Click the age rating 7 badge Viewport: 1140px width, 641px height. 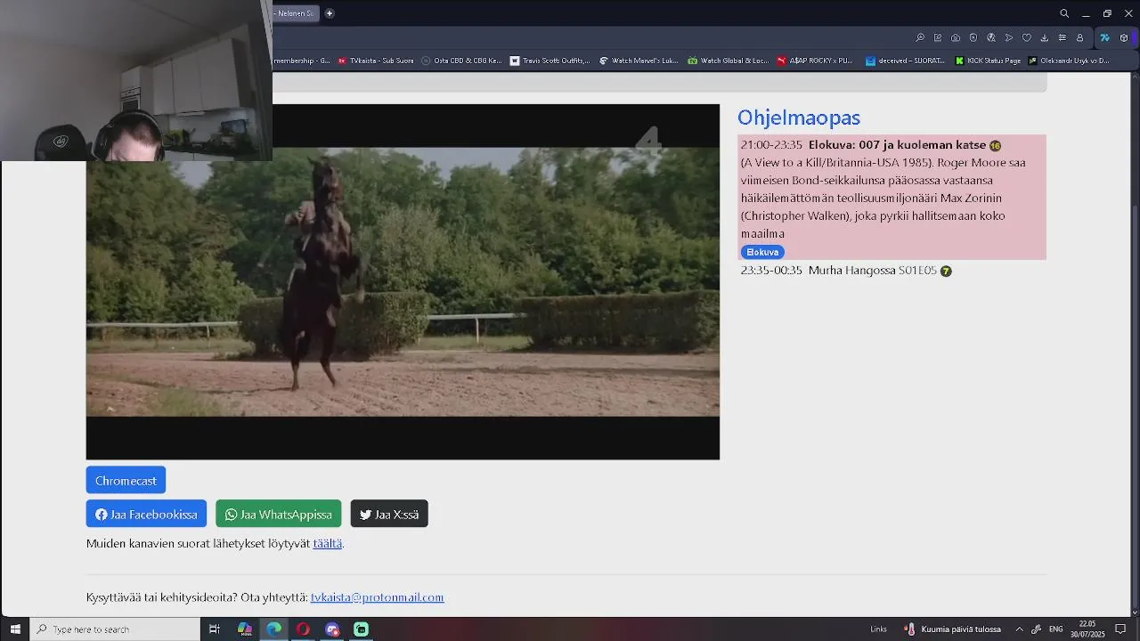946,271
